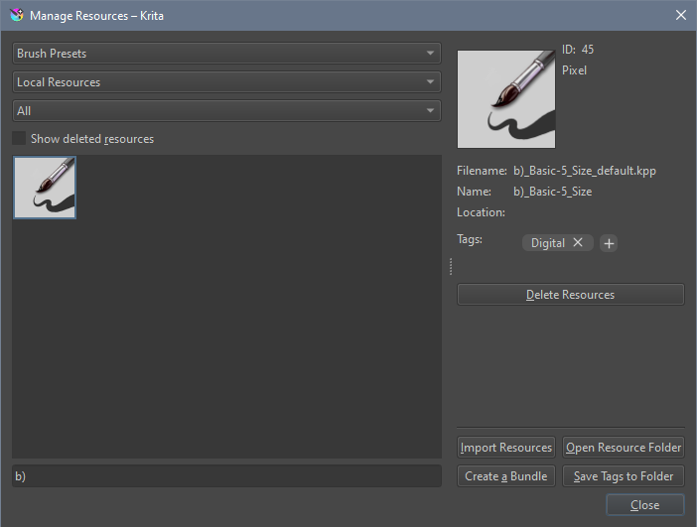The image size is (697, 527).
Task: Click the Digital tag label
Action: point(547,243)
